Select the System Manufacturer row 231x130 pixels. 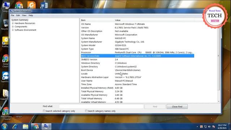coord(138,42)
